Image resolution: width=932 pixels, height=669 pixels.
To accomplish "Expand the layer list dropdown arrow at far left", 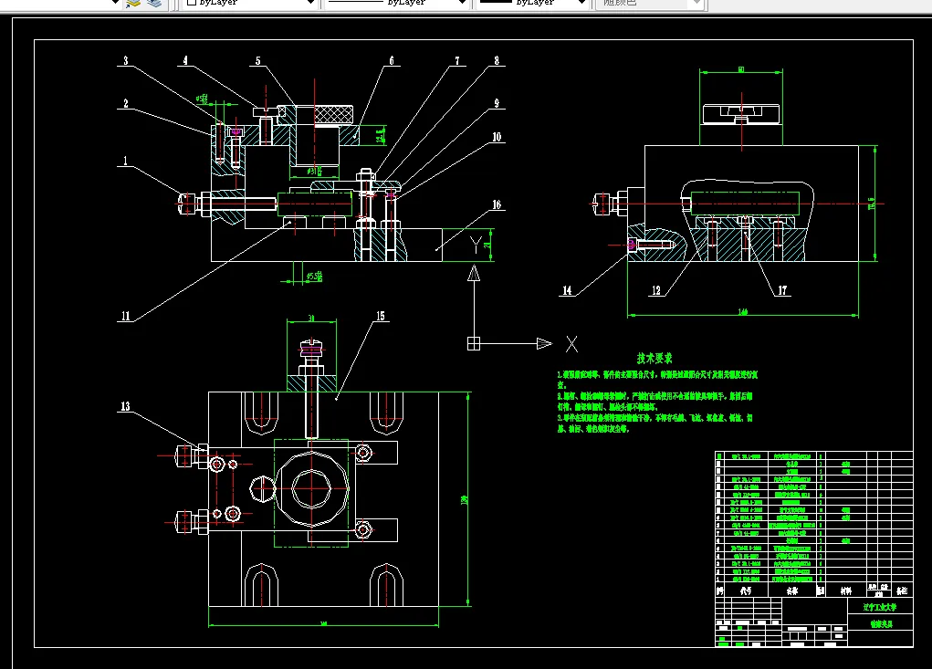I will tap(114, 4).
